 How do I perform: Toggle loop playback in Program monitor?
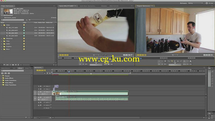coord(184,61)
